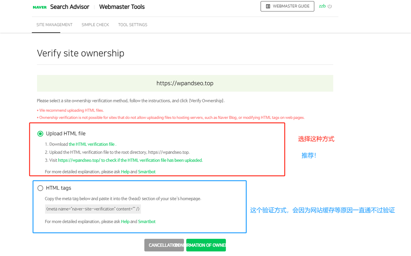Image resolution: width=411 pixels, height=256 pixels.
Task: Open the Webmaster Guide
Action: pos(287,6)
